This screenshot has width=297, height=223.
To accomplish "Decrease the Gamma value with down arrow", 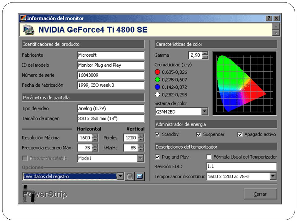I will [205, 57].
